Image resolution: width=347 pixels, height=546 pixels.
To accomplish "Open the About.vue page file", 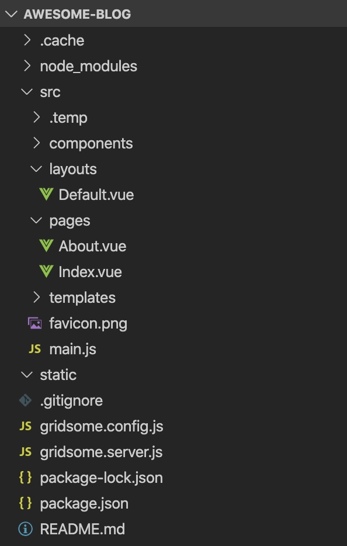I will pos(92,246).
